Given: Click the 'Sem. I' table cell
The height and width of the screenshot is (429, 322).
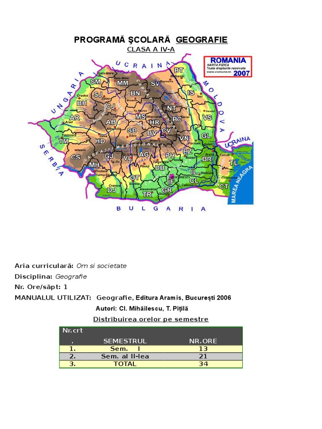Looking at the screenshot, I should (125, 349).
